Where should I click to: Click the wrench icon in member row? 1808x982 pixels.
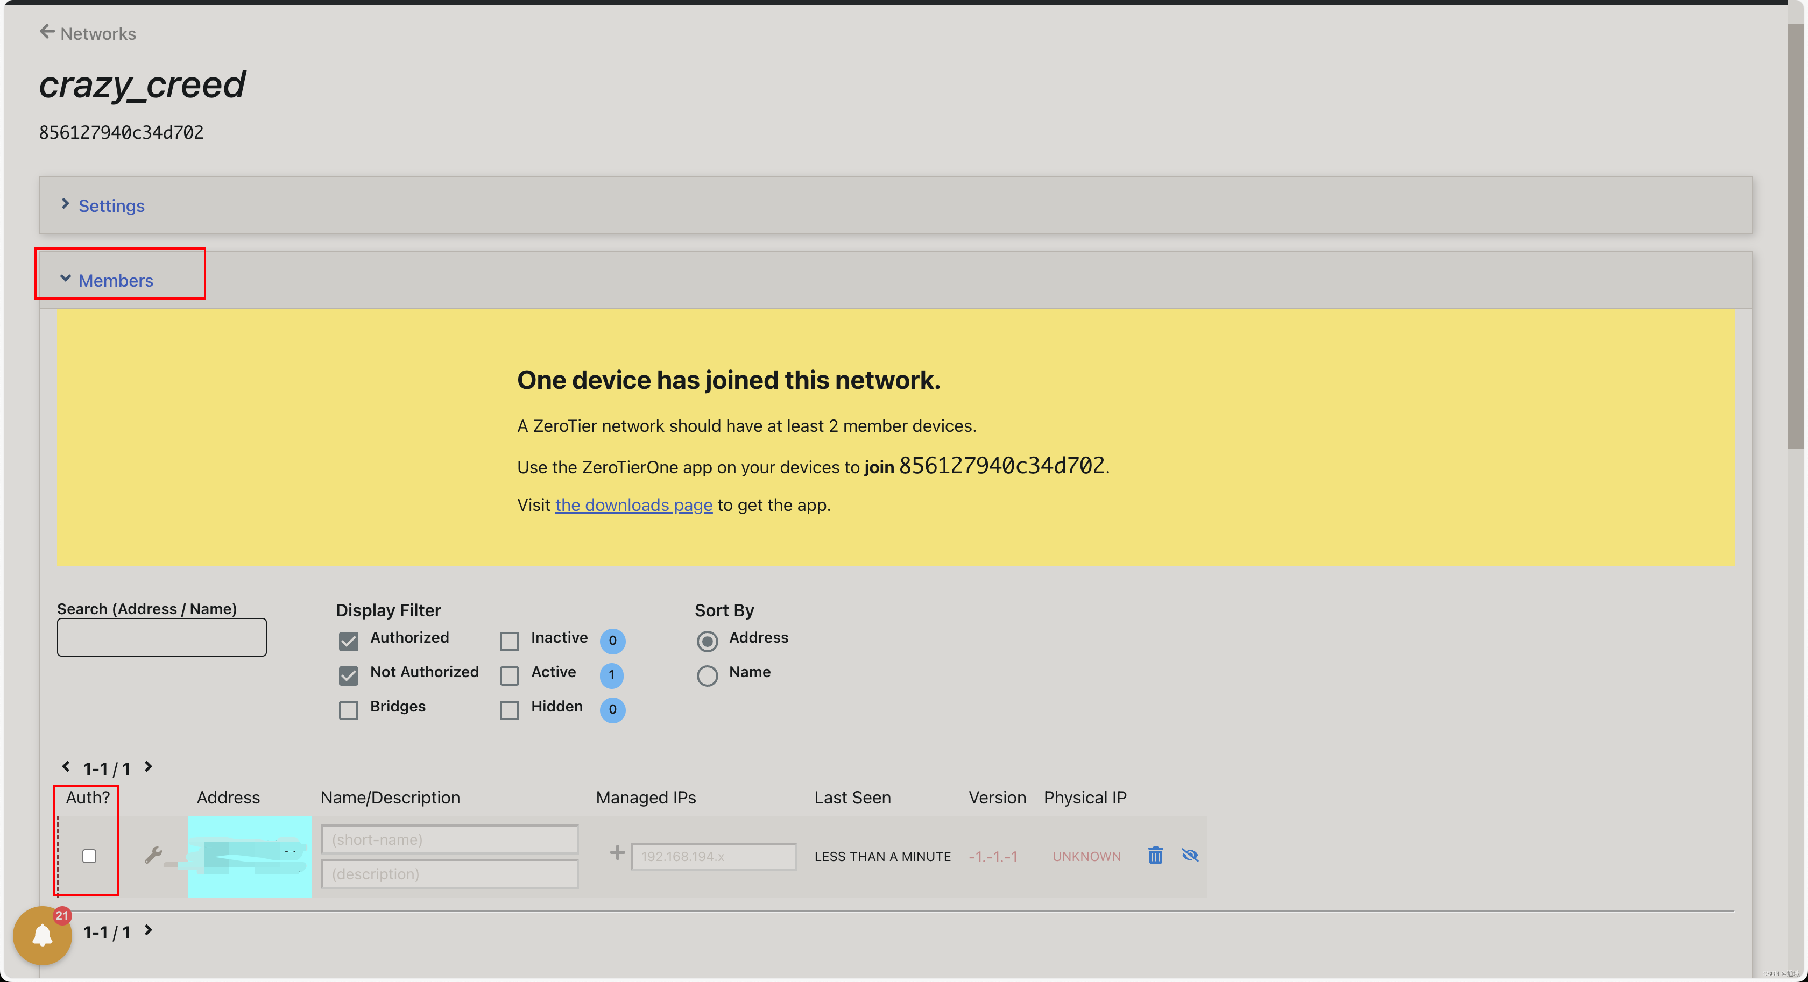(x=153, y=855)
